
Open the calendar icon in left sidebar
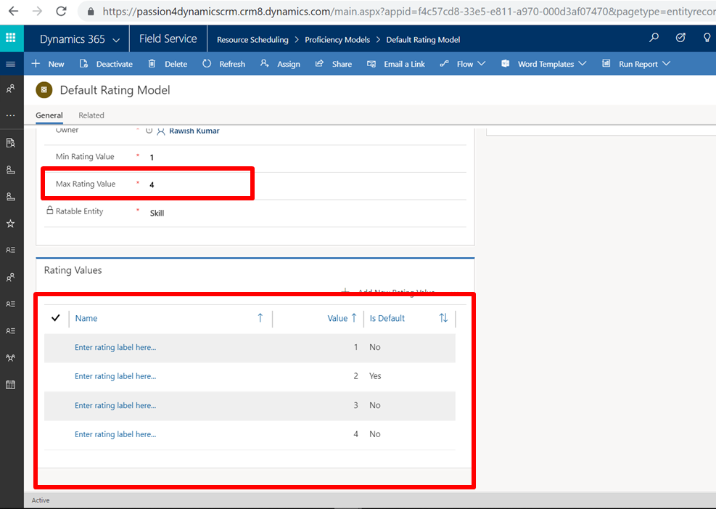pos(11,384)
